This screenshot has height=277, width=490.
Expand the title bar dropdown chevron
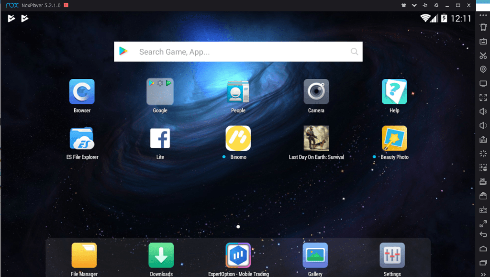pyautogui.click(x=414, y=5)
